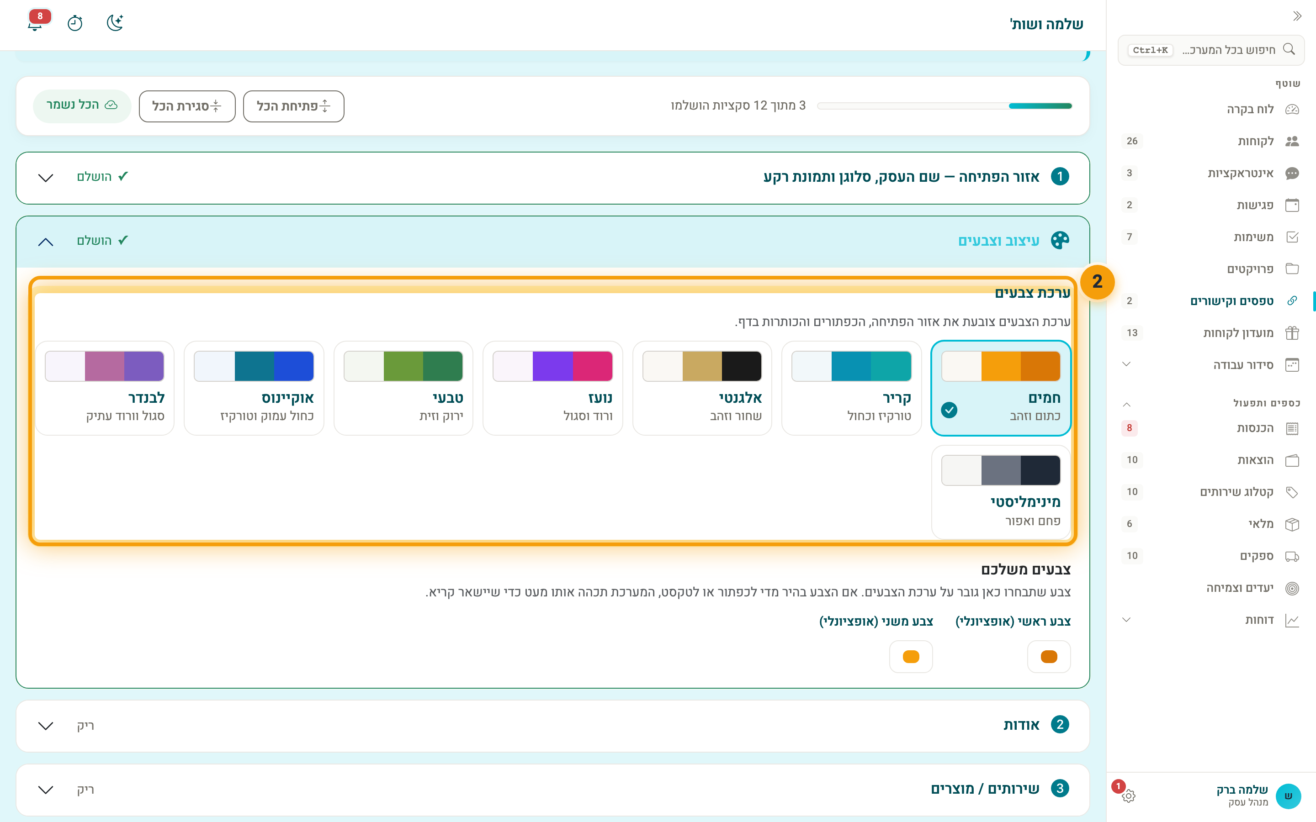Click the פתיחת הכל button
1316x822 pixels.
pyautogui.click(x=294, y=106)
